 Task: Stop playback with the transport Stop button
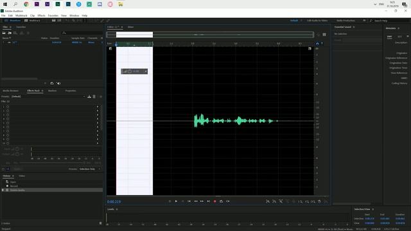click(170, 201)
